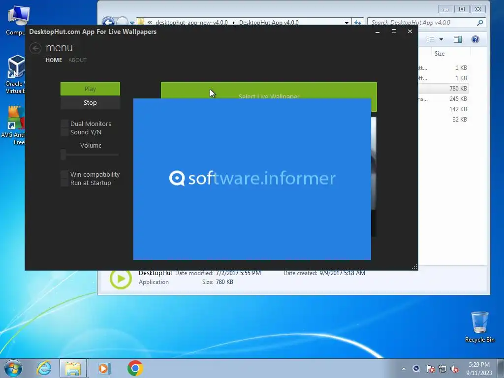Viewport: 504px width, 378px height.
Task: Click the DesktopHut window resize grip
Action: [414, 267]
